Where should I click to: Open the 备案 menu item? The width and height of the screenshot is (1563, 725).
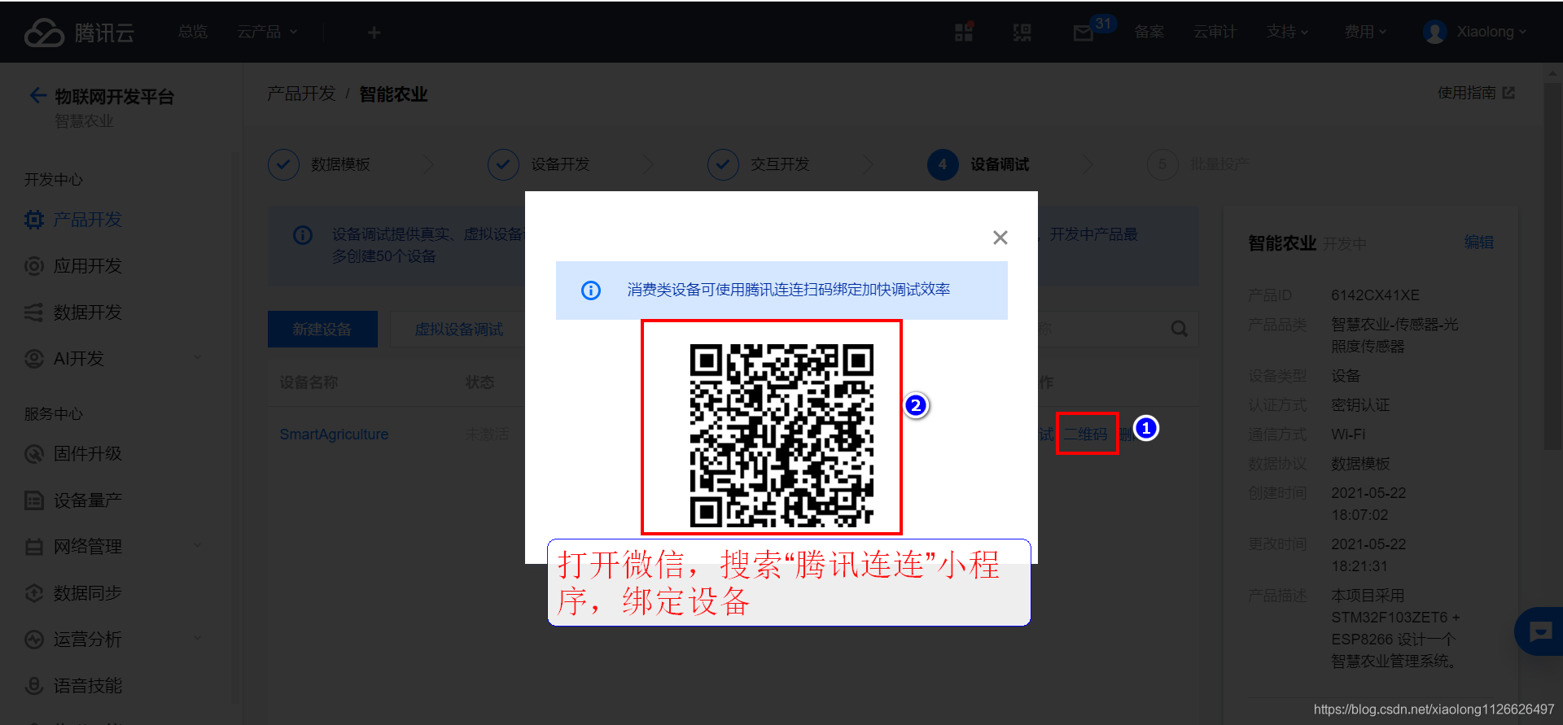click(1149, 32)
